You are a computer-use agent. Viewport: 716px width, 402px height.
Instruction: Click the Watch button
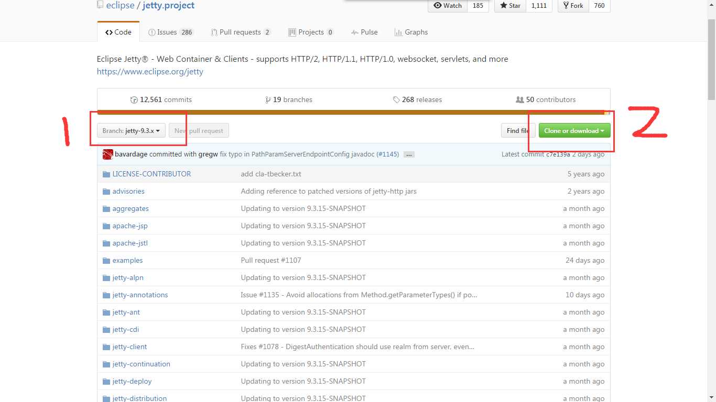pos(448,6)
